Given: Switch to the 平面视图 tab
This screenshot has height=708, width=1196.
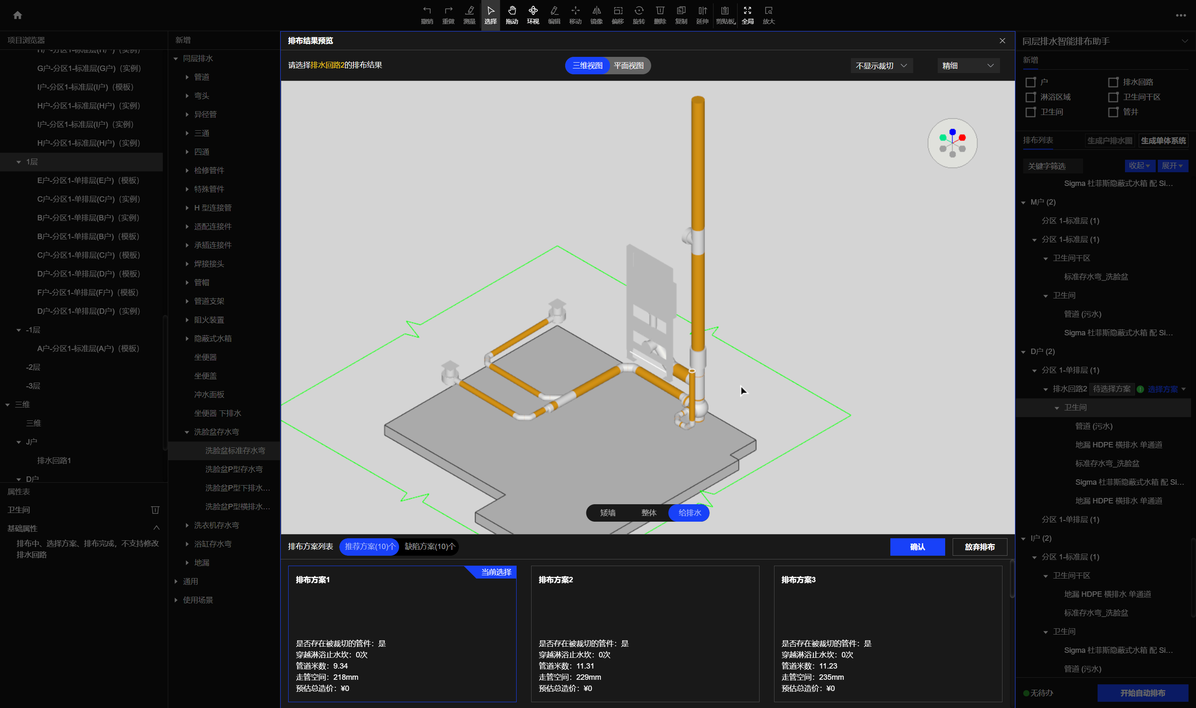Looking at the screenshot, I should pos(629,66).
